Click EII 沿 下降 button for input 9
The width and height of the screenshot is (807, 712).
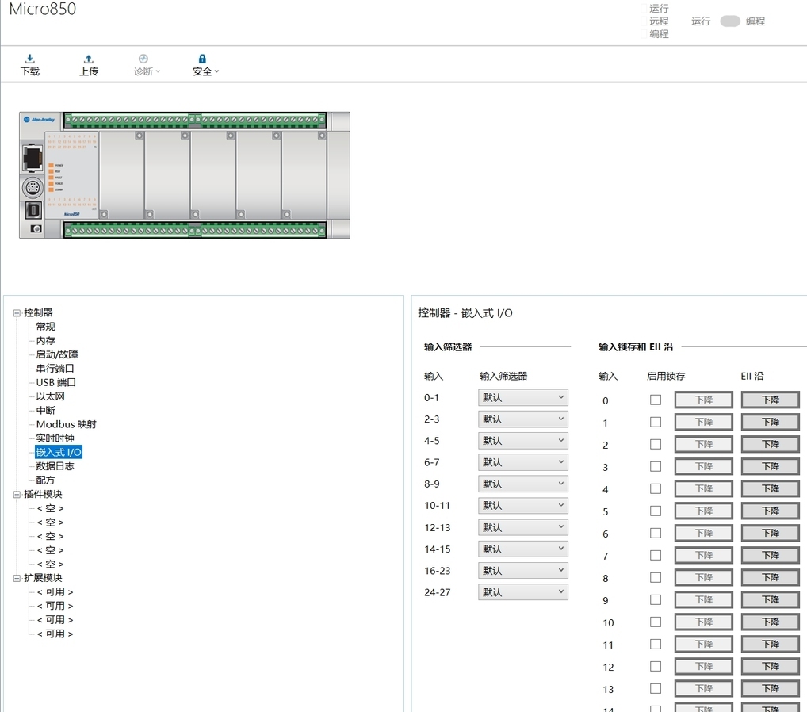pos(771,599)
